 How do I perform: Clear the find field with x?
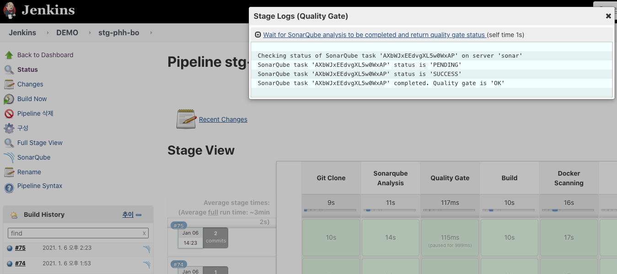144,233
